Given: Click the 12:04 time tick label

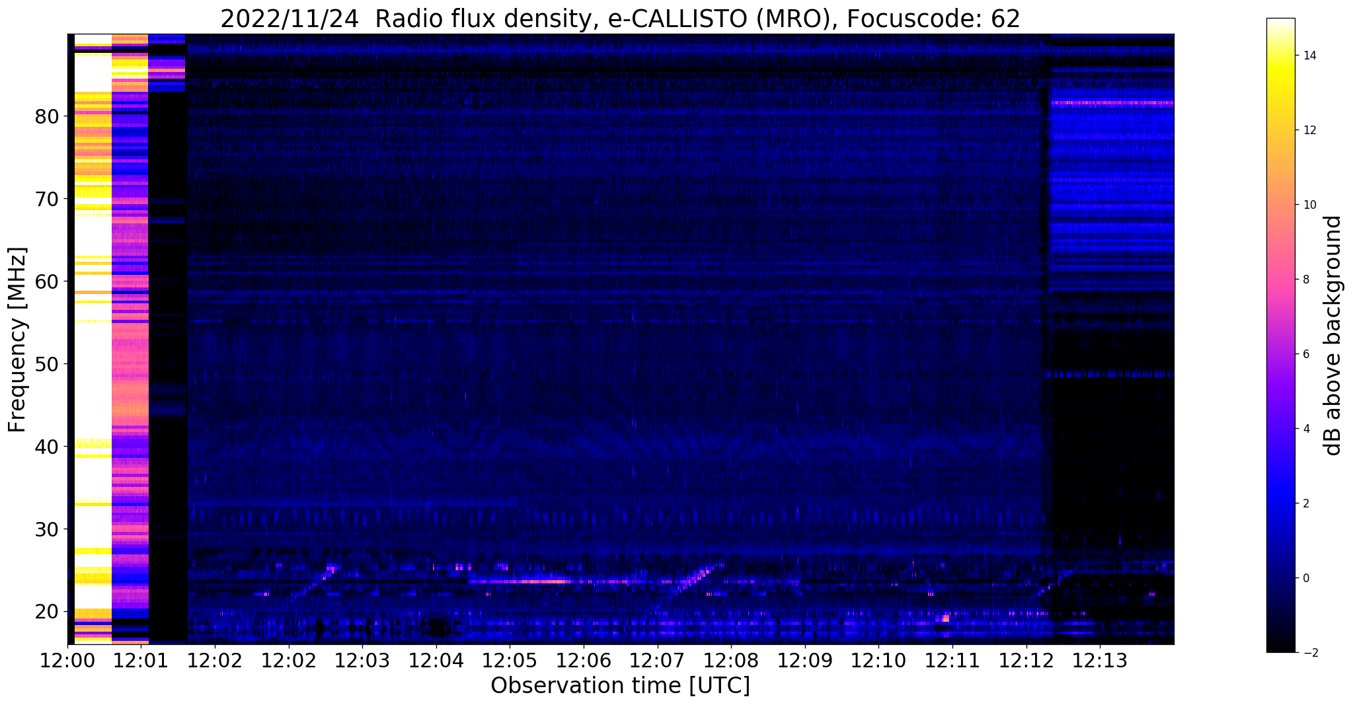Looking at the screenshot, I should click(436, 661).
